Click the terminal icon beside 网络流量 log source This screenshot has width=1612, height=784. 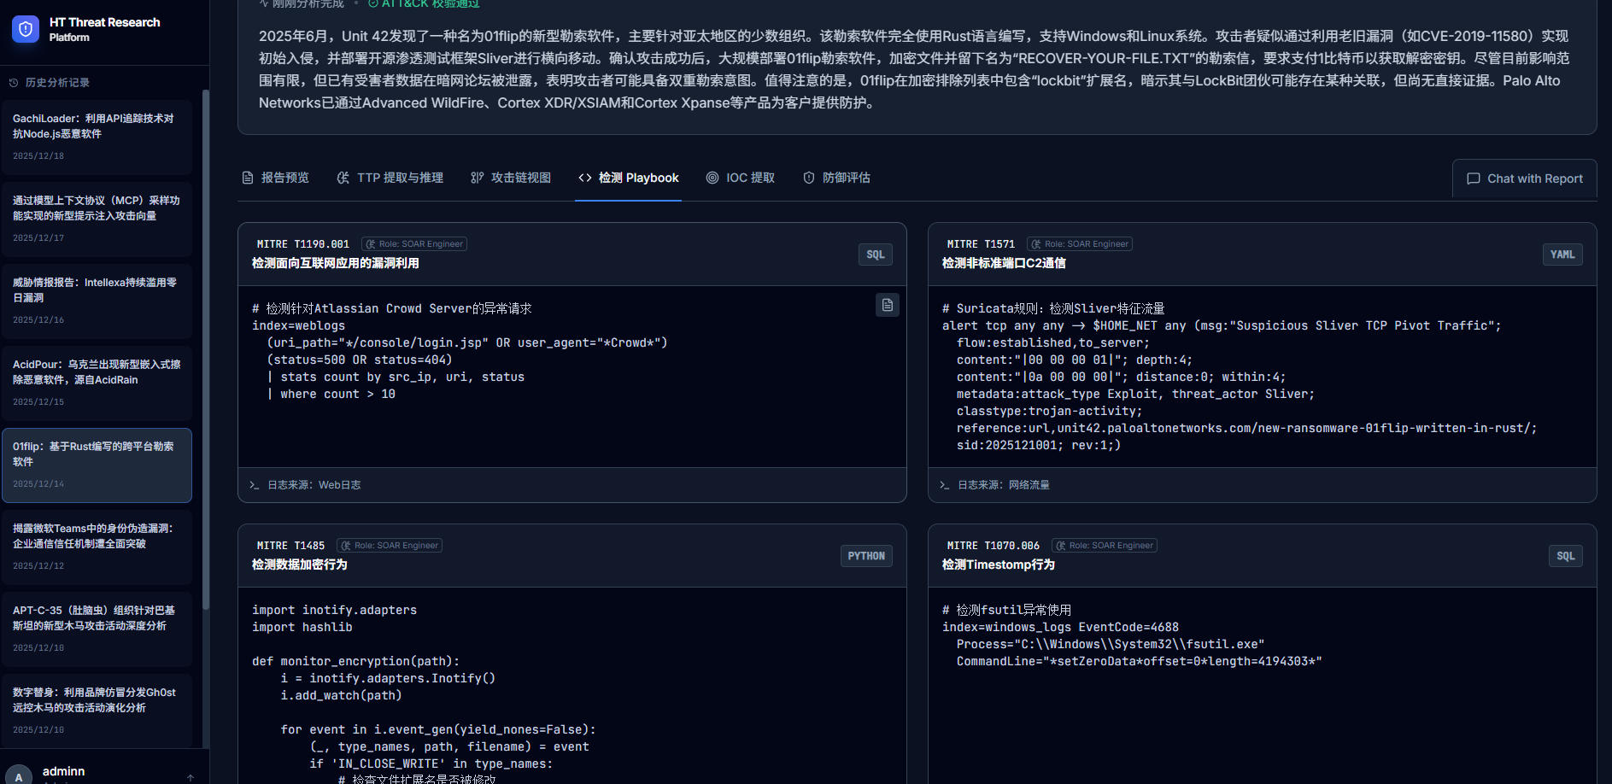[944, 485]
